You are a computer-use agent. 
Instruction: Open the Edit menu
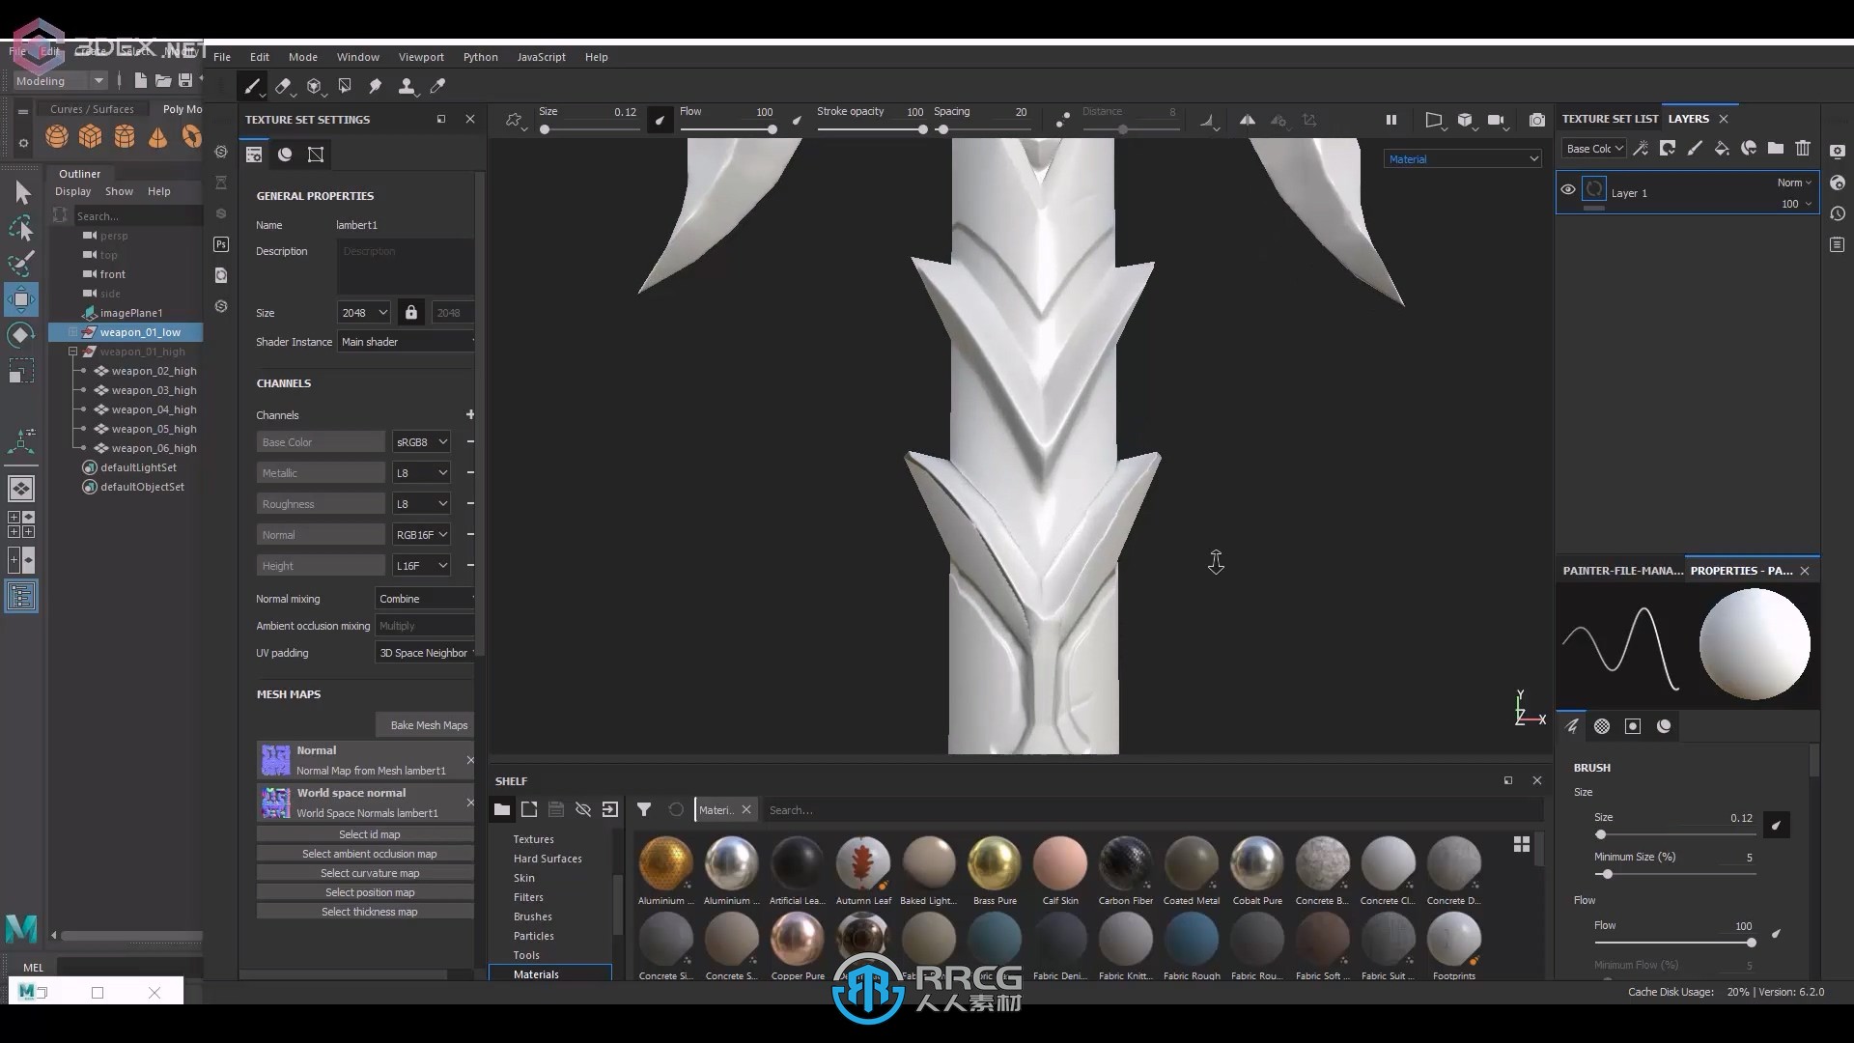coord(260,56)
